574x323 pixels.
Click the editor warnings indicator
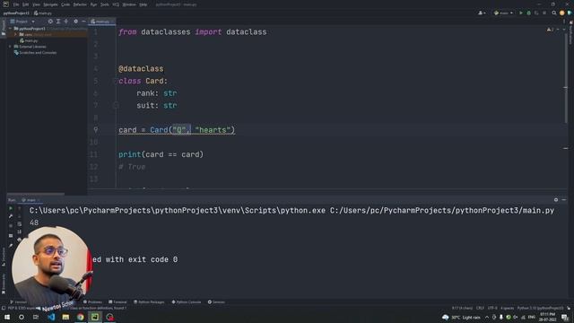[550, 30]
